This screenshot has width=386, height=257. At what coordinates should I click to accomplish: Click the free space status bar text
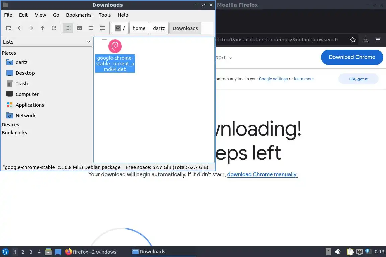[x=167, y=167]
